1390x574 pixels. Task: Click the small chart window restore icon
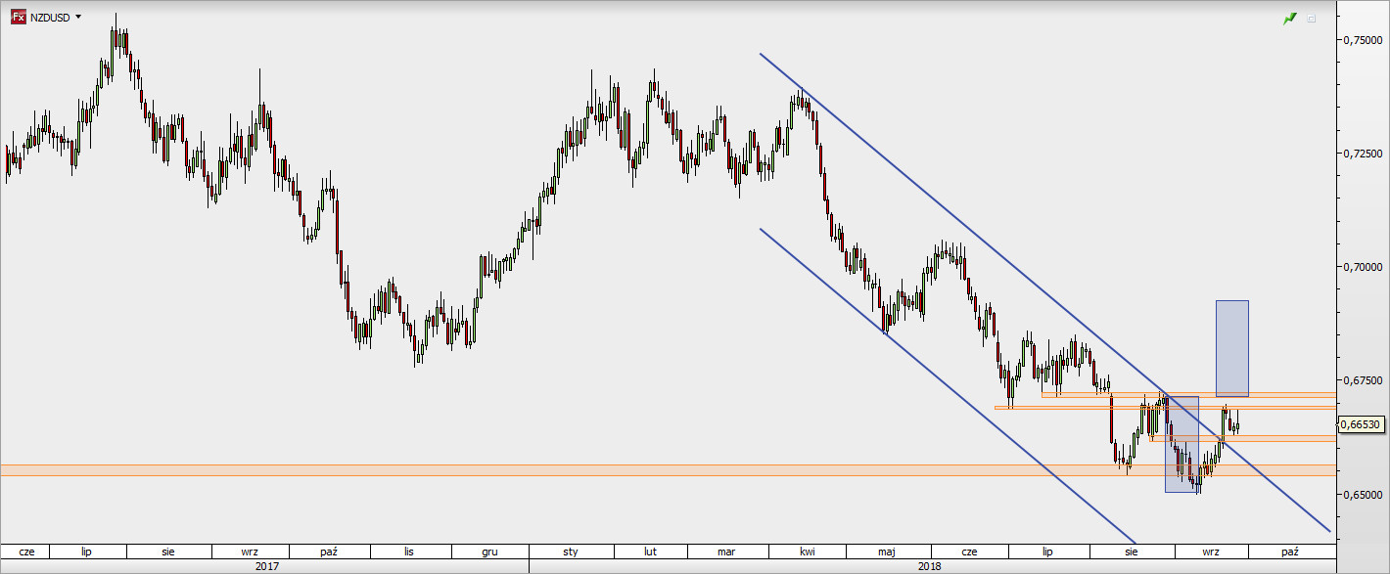[x=1312, y=18]
